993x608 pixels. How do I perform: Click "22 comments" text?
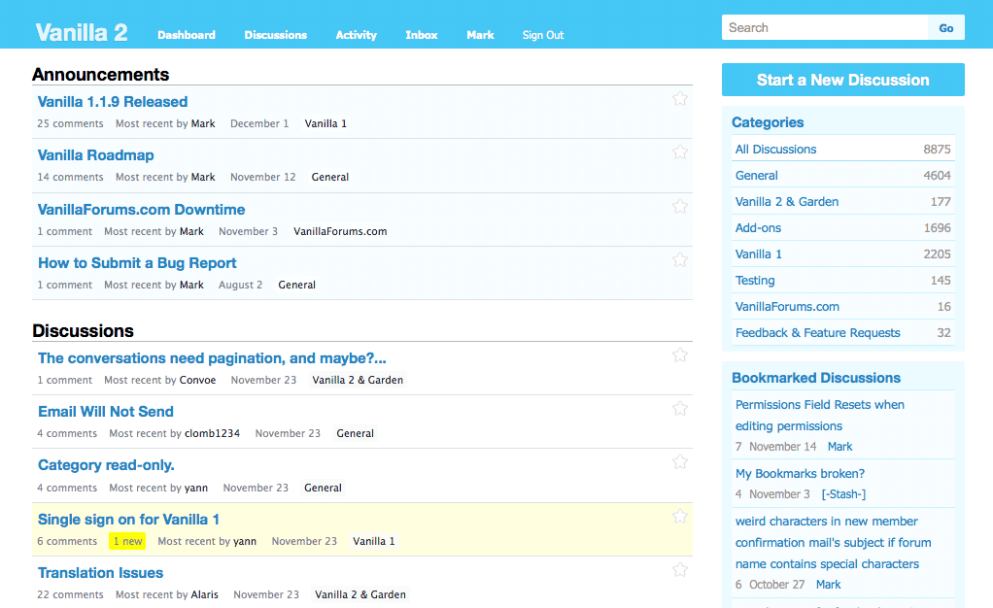click(70, 594)
